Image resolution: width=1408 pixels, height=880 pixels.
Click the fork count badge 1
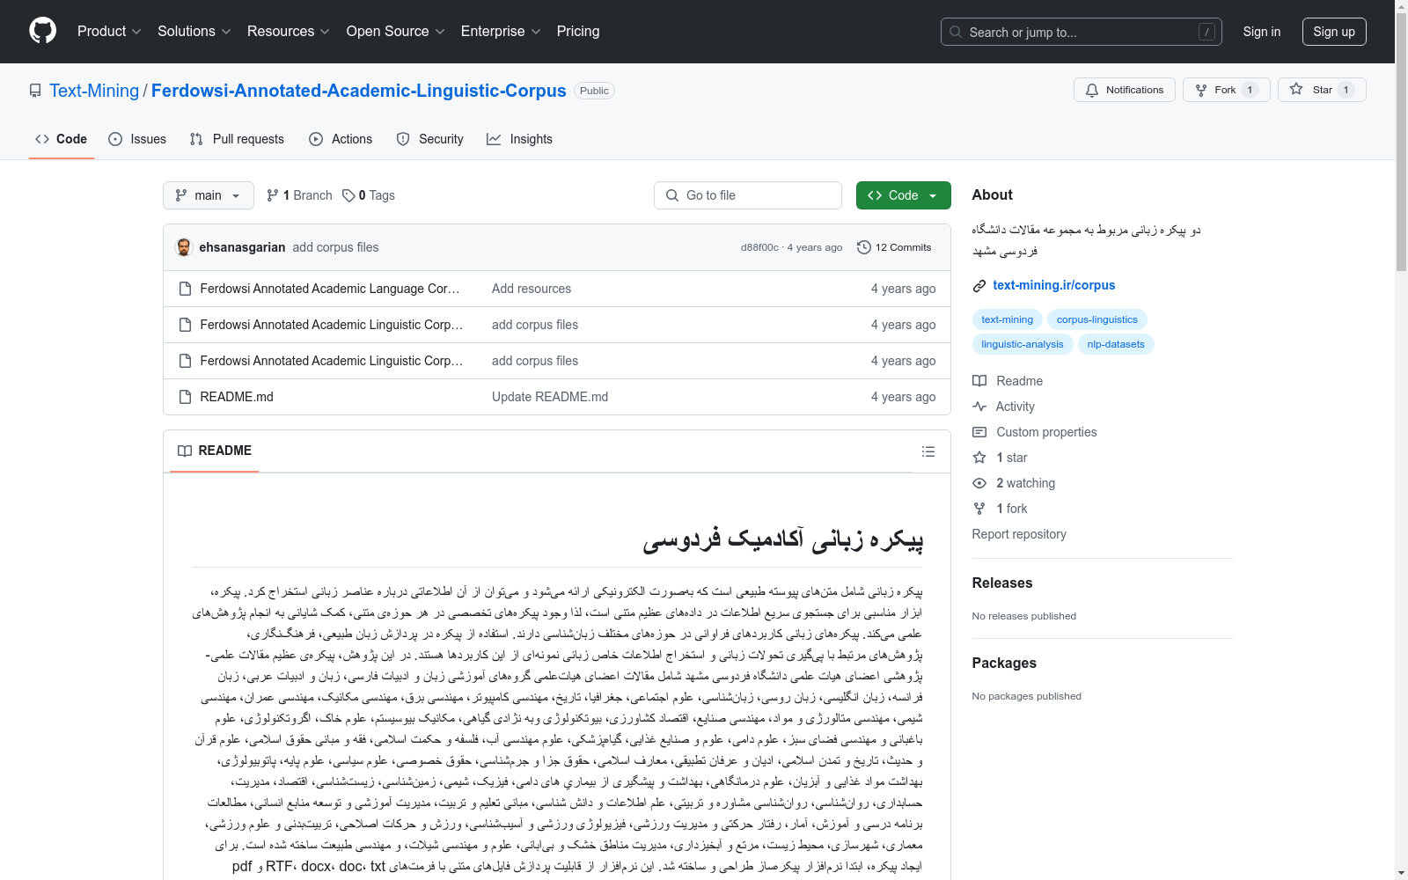click(1250, 90)
